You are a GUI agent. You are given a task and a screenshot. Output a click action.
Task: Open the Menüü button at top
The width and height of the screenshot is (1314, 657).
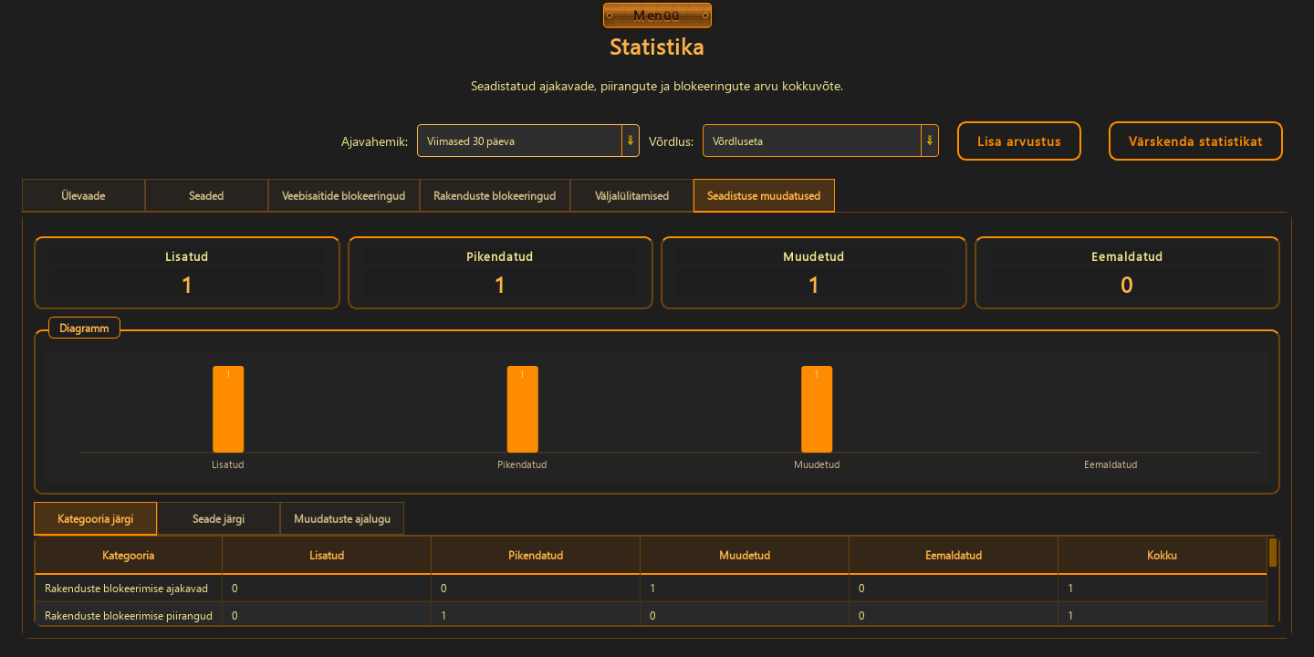click(x=657, y=16)
